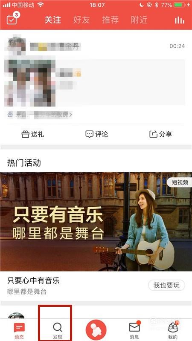Tap the center microphone sing button
The image size is (192, 341).
96,329
